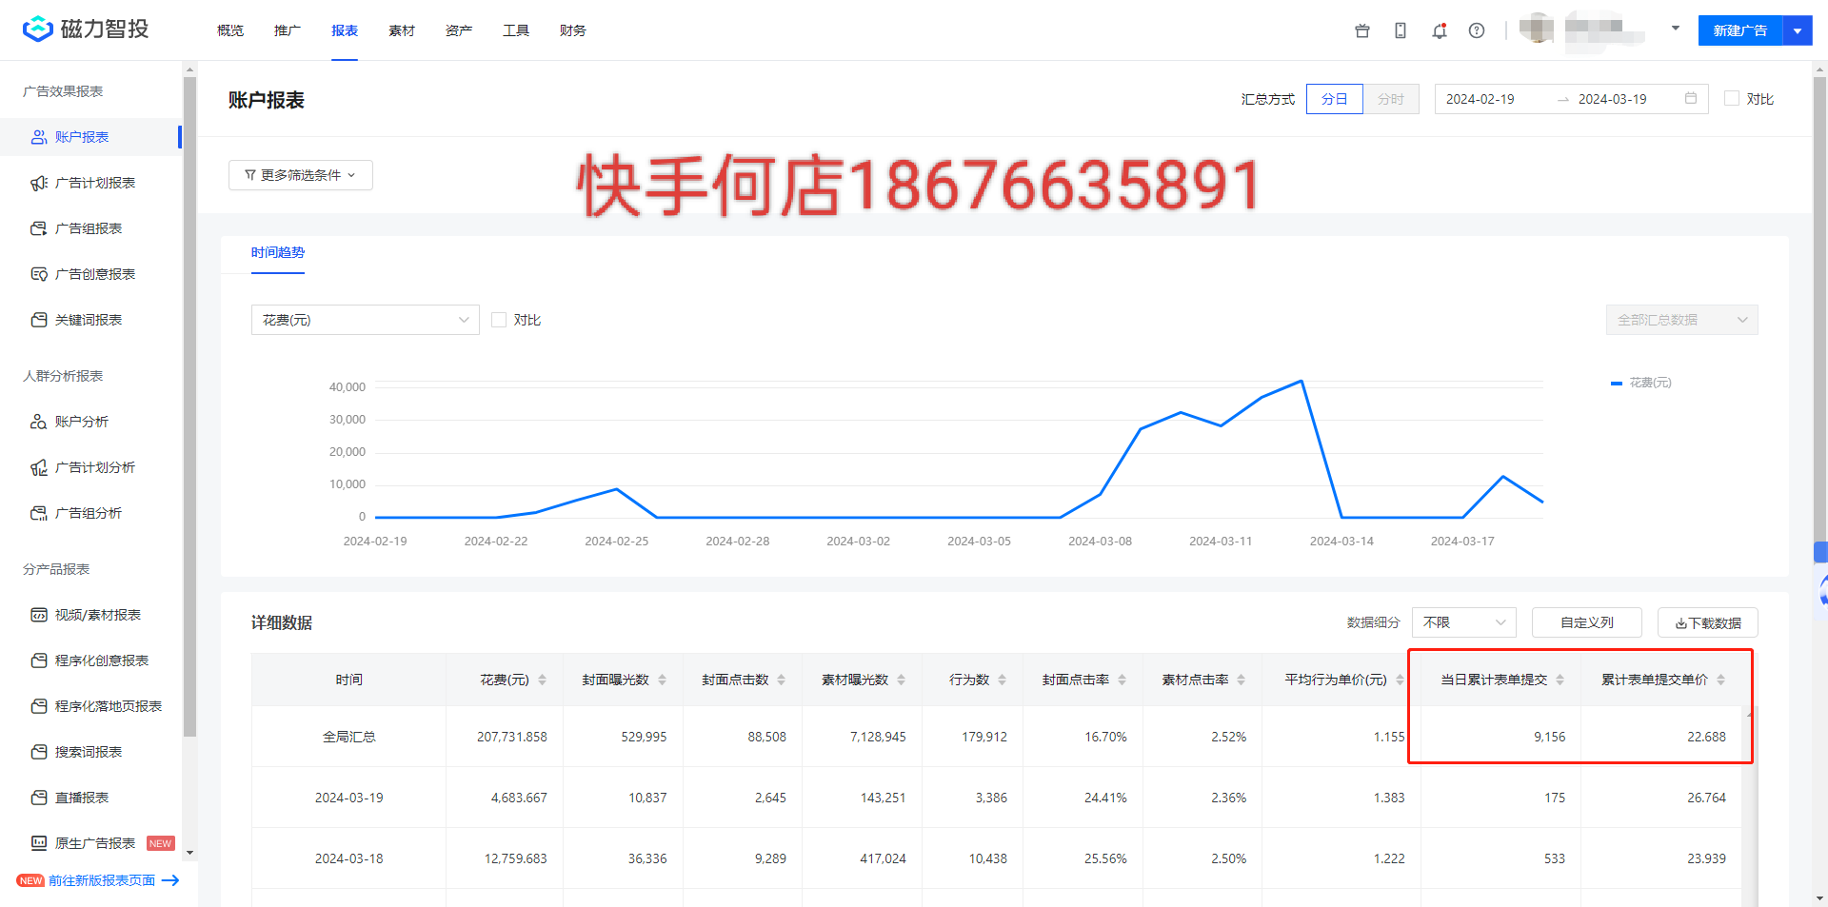Screen dimensions: 1828x907
Task: Select 账户报表 in the sidebar
Action: (90, 137)
